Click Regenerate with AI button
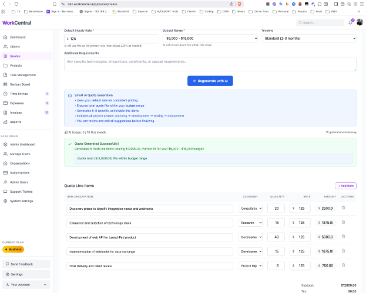 [210, 81]
